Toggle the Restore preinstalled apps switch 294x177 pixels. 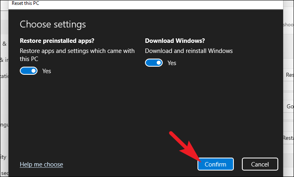pos(29,71)
